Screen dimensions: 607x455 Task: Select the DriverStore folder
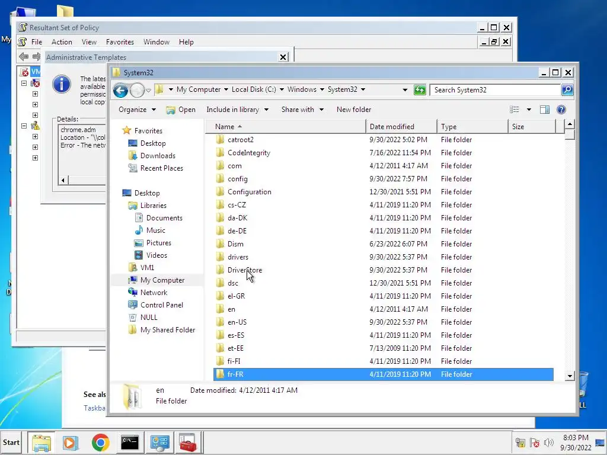click(x=245, y=270)
